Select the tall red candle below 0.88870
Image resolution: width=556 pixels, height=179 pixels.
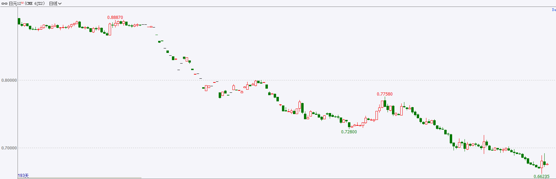(110, 29)
